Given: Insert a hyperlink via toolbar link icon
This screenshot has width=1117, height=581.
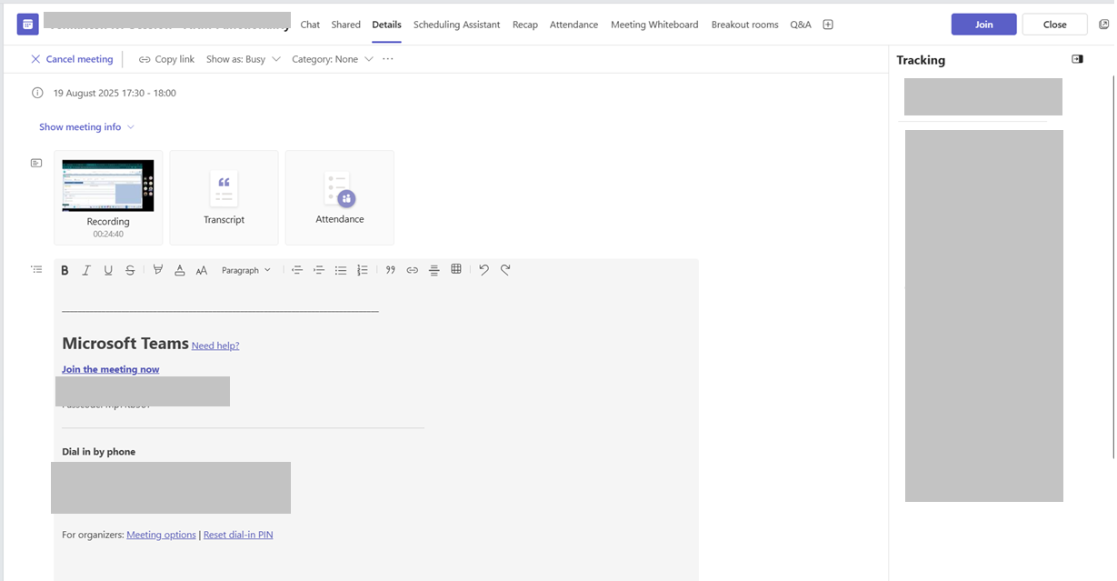Looking at the screenshot, I should (413, 270).
